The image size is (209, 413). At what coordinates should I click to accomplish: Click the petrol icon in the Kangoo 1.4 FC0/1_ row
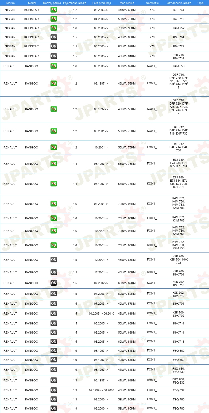click(x=54, y=164)
